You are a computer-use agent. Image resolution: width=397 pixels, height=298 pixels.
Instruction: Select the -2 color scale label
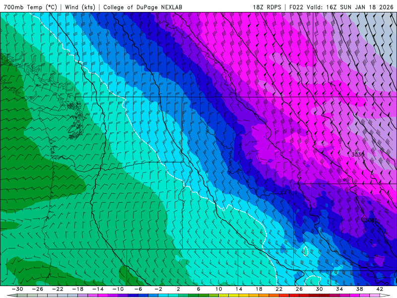point(158,289)
